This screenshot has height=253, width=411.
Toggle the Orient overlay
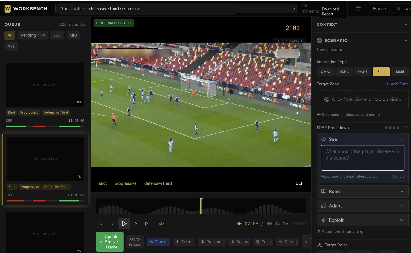click(x=184, y=242)
